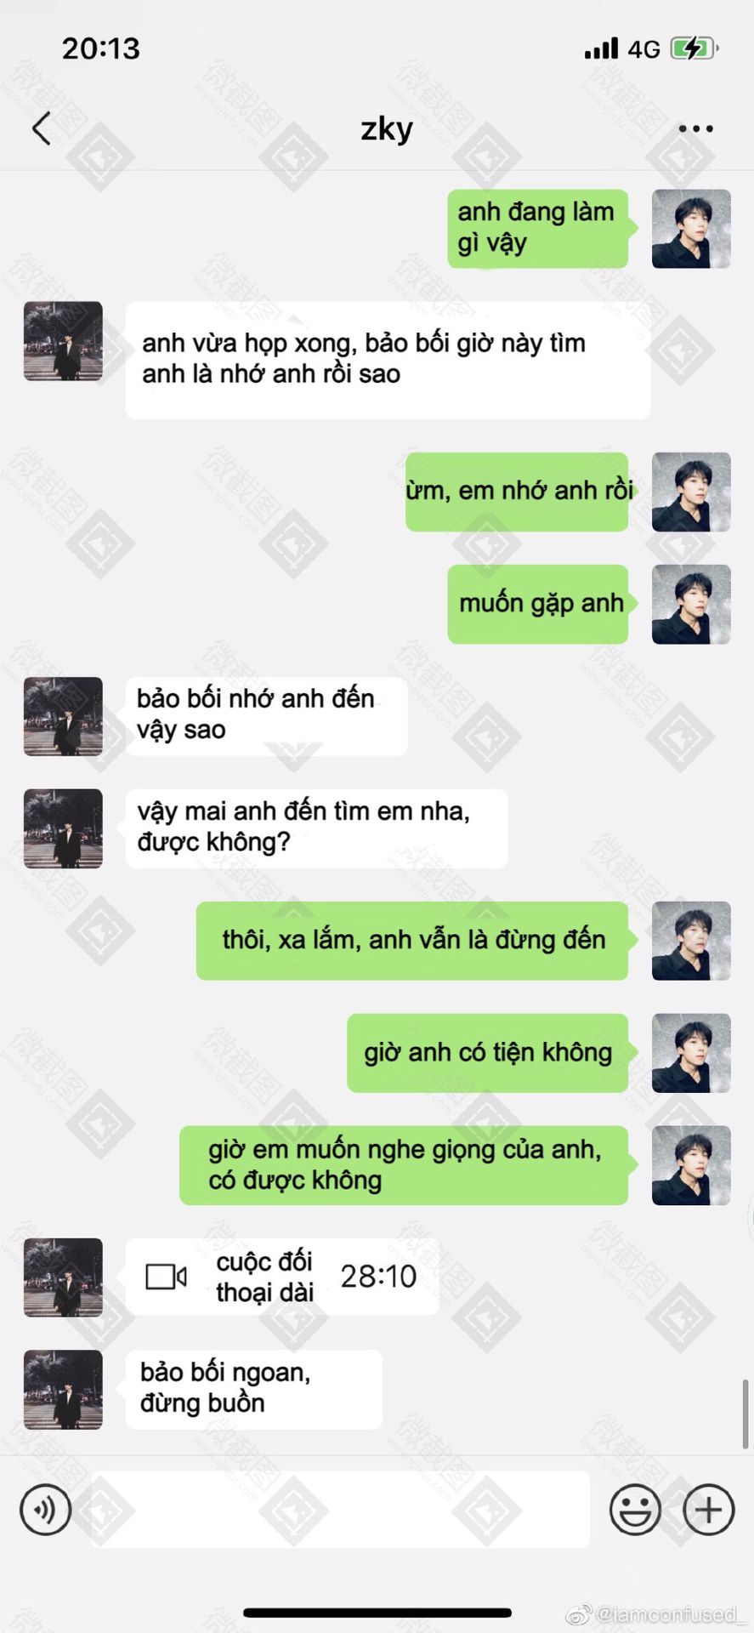This screenshot has width=754, height=1633.
Task: Open the emoji smiley picker
Action: 635,1510
